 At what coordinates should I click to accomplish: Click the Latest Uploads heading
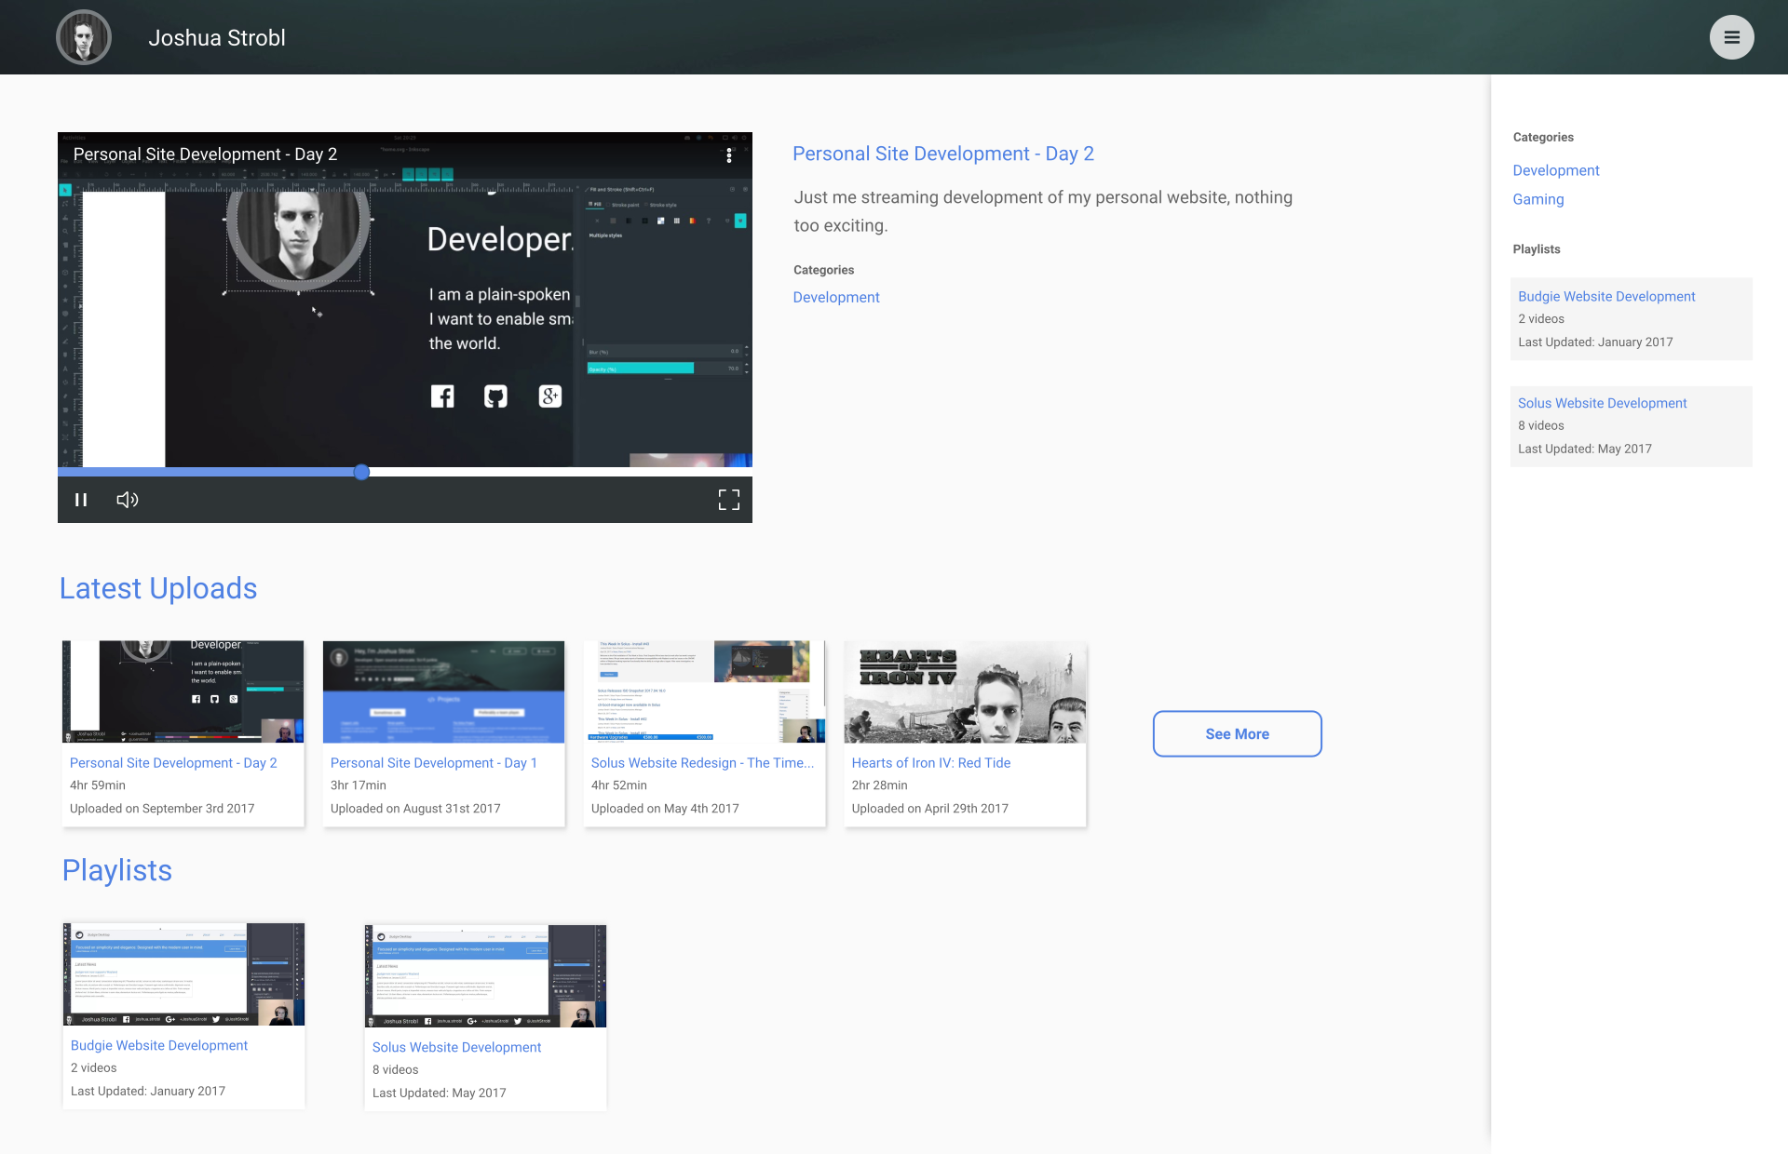158,588
